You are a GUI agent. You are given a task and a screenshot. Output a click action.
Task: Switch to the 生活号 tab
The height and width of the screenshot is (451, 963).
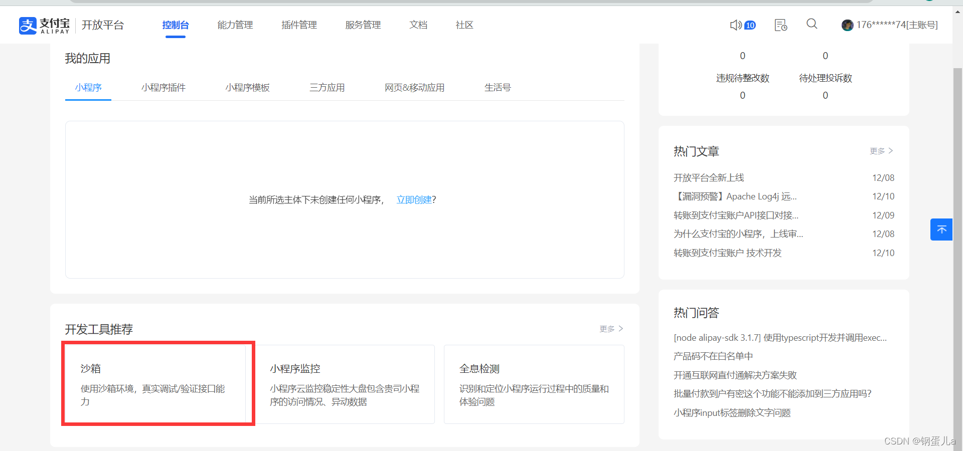point(498,88)
